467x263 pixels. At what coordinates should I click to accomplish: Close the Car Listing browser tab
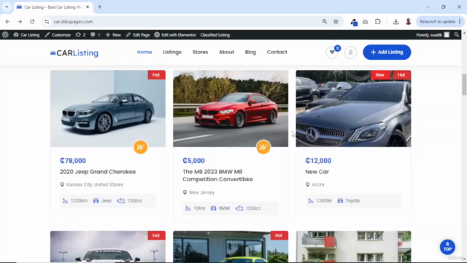(x=88, y=7)
